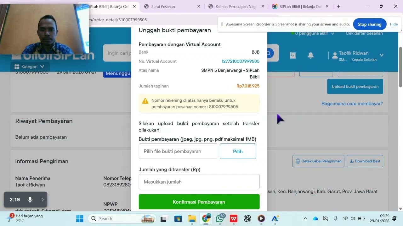Click the webcam video thumbnail
The height and width of the screenshot is (226, 403).
44,29
